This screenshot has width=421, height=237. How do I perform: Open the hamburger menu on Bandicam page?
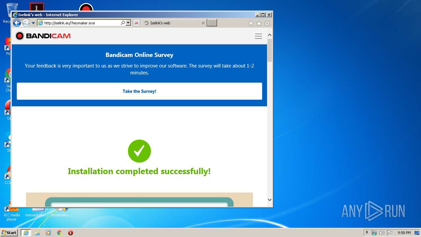point(259,36)
